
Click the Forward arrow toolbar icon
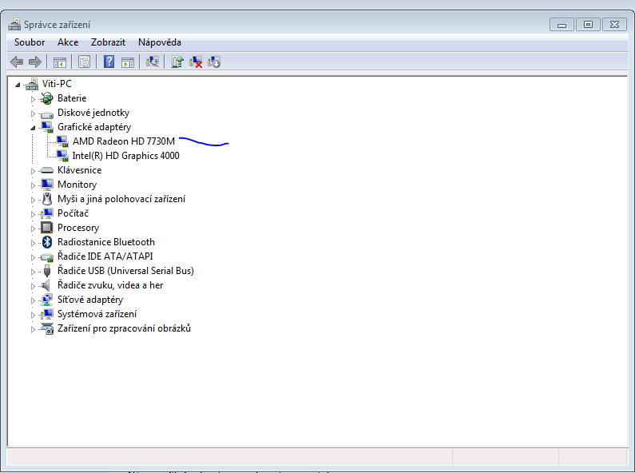point(35,62)
